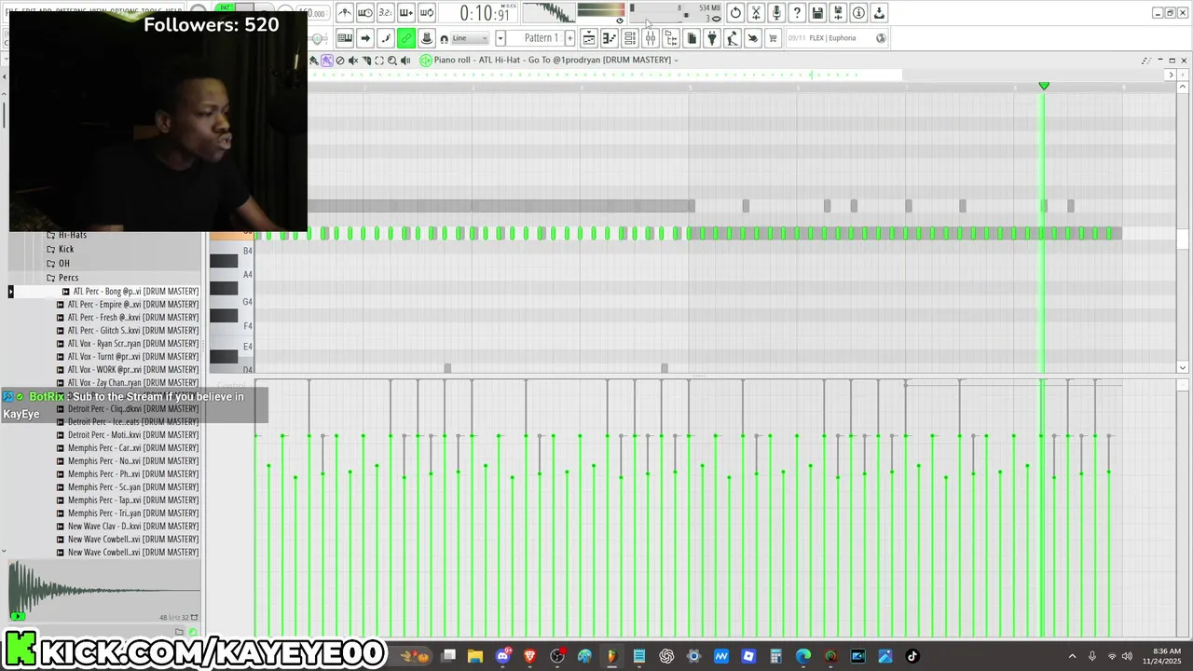This screenshot has height=671, width=1193.
Task: Open TikTok from the taskbar
Action: tap(912, 656)
